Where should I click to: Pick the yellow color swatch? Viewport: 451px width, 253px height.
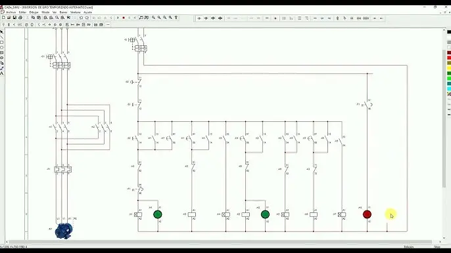click(449, 68)
